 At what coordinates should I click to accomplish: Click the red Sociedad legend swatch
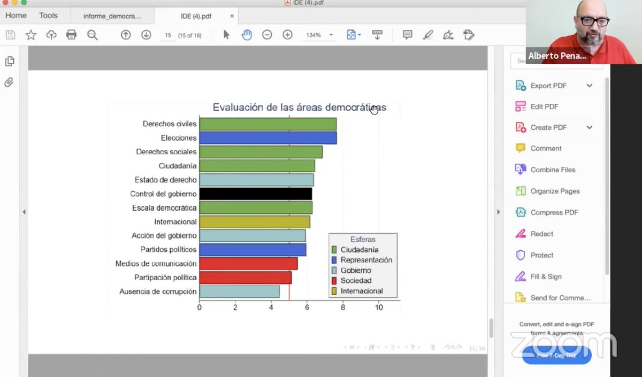click(334, 281)
